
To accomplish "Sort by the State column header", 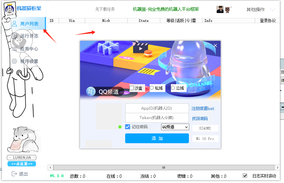I will [x=143, y=21].
